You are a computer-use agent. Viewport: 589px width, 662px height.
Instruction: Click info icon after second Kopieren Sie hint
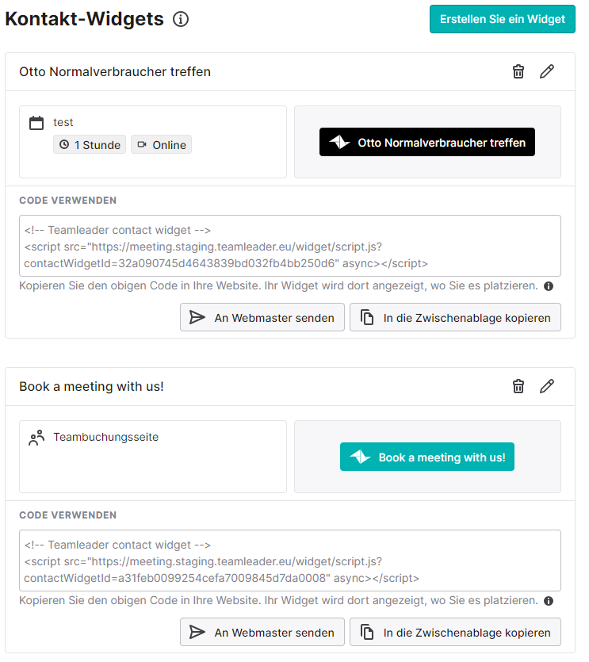(549, 601)
